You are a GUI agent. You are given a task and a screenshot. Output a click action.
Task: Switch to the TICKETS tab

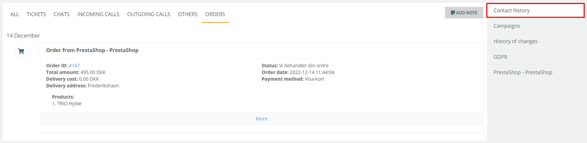[x=36, y=14]
